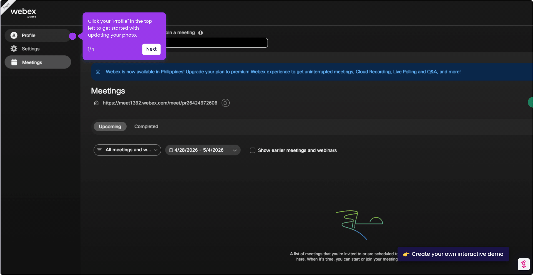Expand the All meetings and webinars filter

click(127, 150)
